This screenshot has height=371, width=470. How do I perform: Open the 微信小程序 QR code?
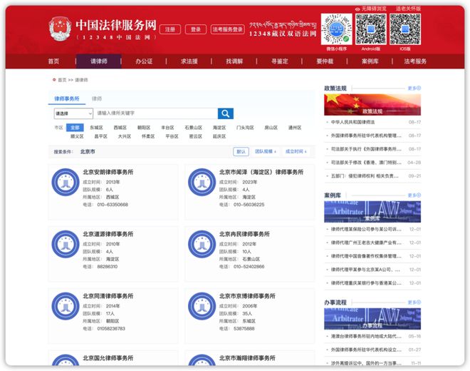[336, 29]
